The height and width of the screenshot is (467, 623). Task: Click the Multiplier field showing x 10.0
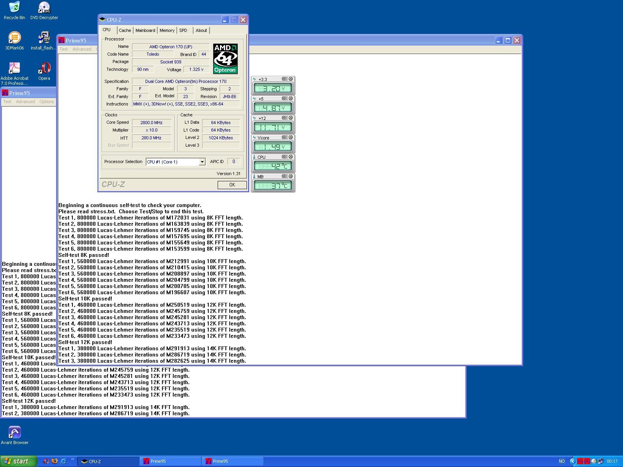[151, 130]
